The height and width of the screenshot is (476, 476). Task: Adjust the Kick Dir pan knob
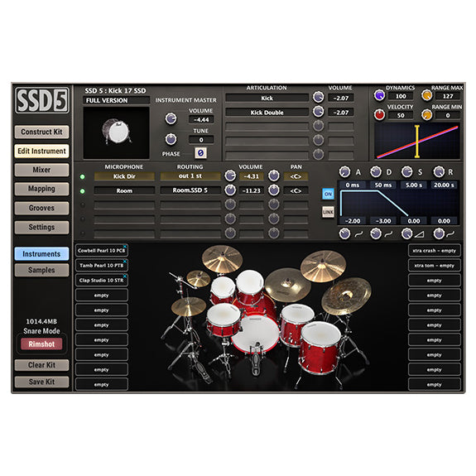click(273, 175)
